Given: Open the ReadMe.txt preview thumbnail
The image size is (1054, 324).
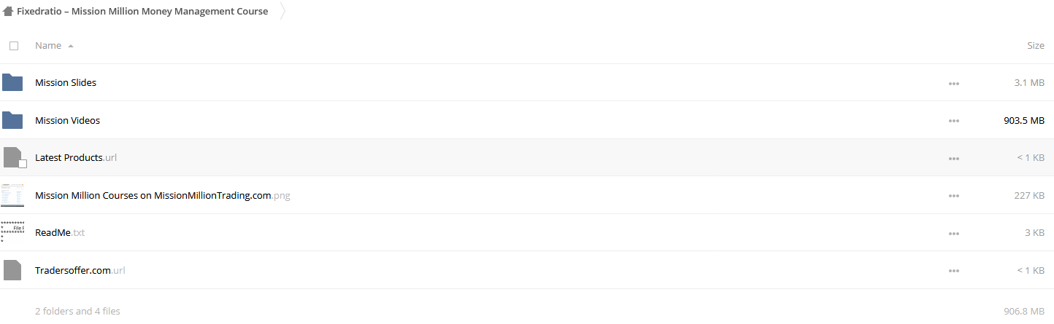Looking at the screenshot, I should pyautogui.click(x=12, y=233).
